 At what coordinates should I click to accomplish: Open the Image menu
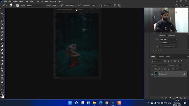pyautogui.click(x=15, y=1)
